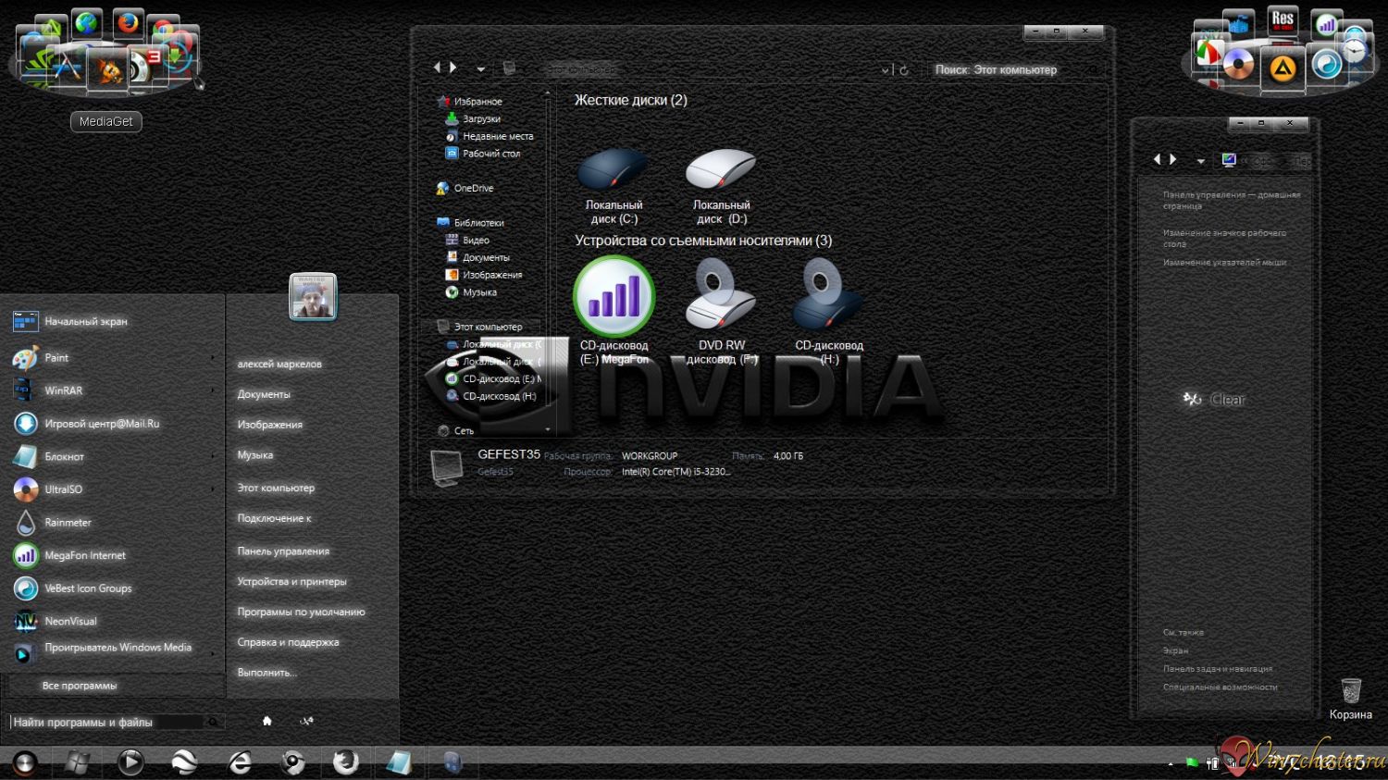This screenshot has width=1388, height=780.
Task: Open the disc icon in right dock
Action: click(x=1238, y=65)
